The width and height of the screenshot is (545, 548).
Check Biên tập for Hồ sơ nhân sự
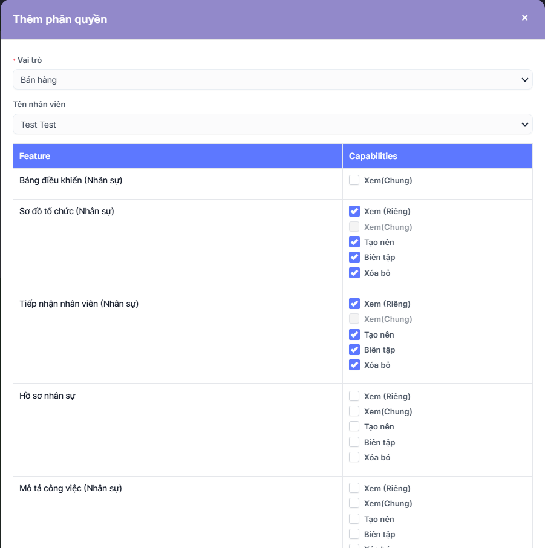354,442
